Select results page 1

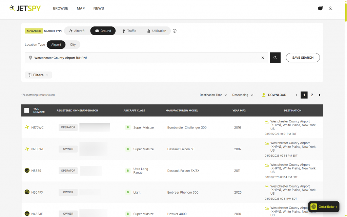pos(304,95)
